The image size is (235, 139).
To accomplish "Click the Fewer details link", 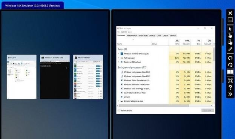I will [126, 111].
